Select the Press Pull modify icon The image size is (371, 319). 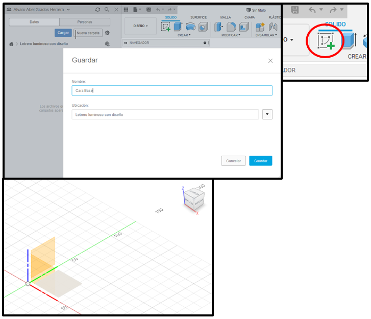click(218, 27)
